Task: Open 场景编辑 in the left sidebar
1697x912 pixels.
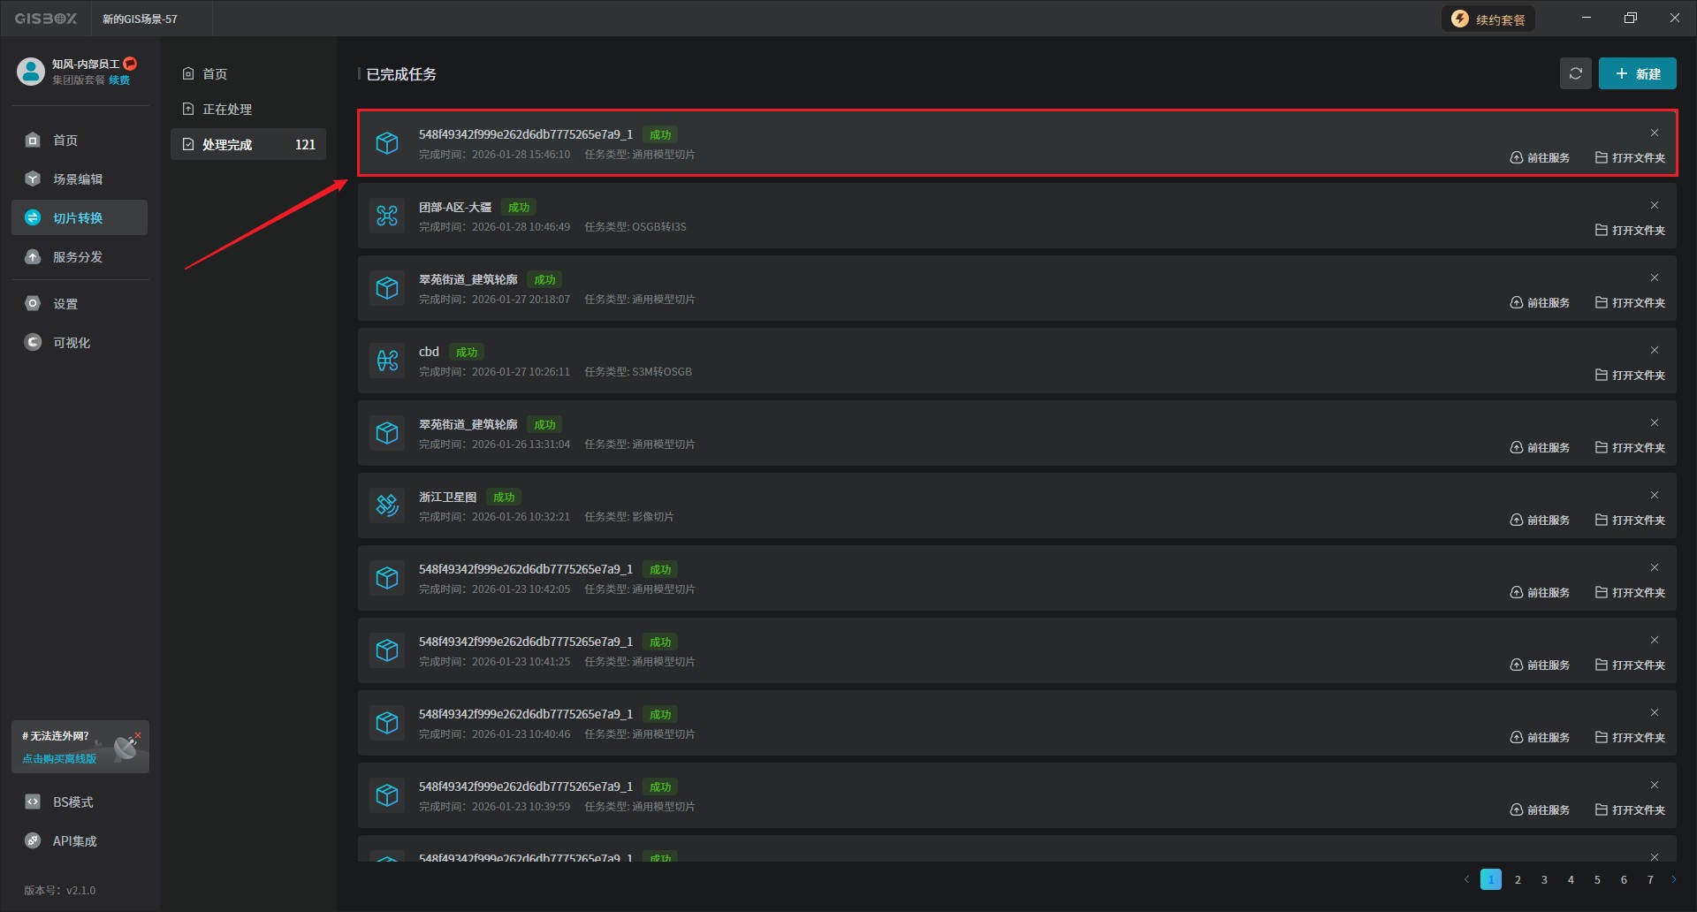Action: coord(78,179)
